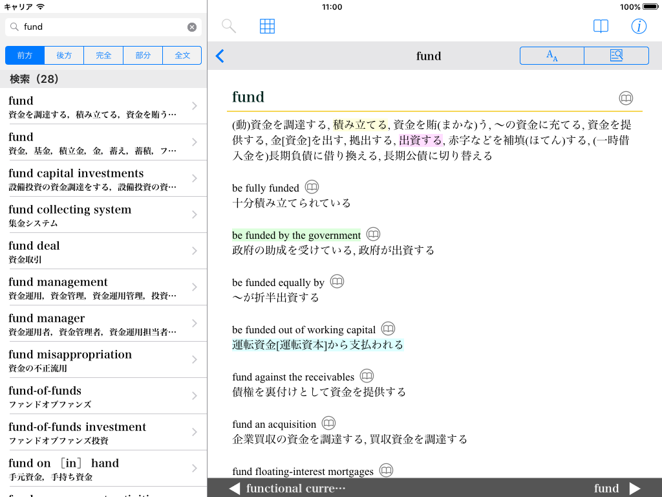
Task: Expand the 'fund capital investments' entry chevron
Action: tap(195, 179)
